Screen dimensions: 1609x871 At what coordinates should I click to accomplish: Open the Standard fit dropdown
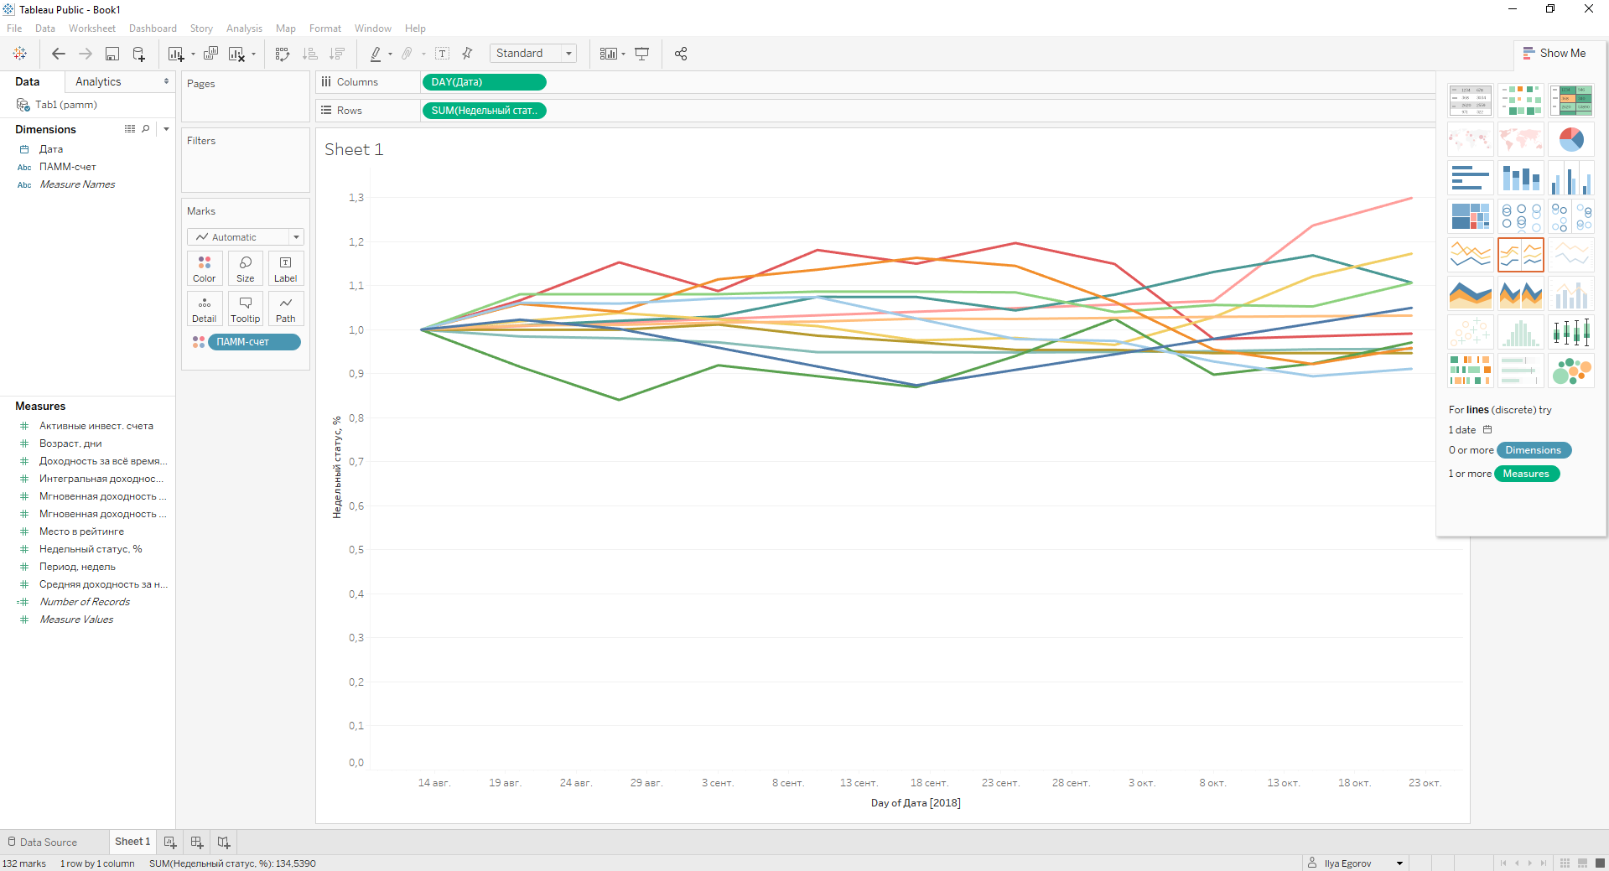(x=533, y=54)
